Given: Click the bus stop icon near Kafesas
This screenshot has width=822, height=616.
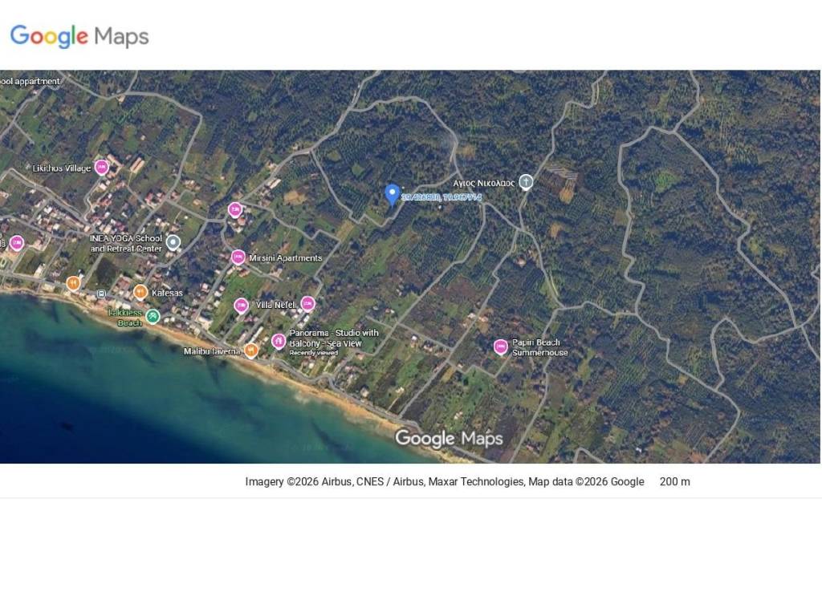Looking at the screenshot, I should (100, 294).
